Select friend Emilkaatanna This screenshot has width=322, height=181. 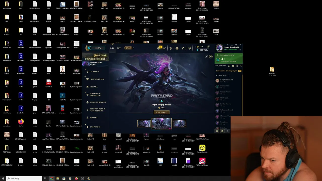228,105
